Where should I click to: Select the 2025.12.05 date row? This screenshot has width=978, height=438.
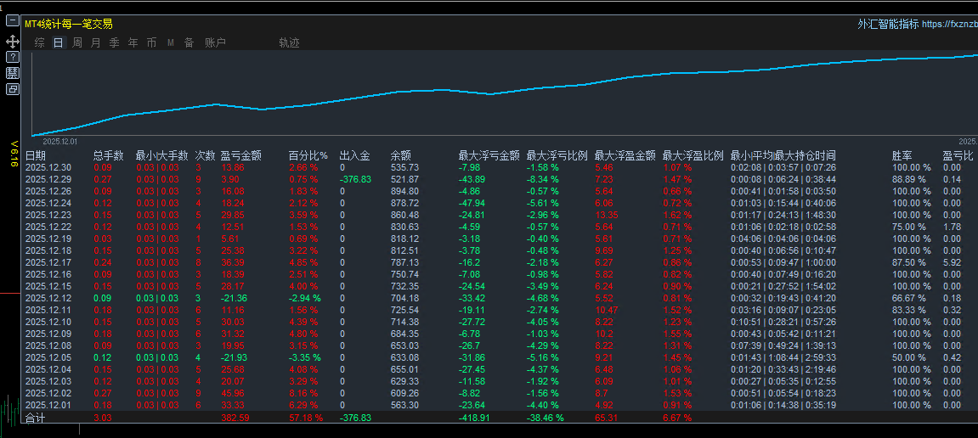click(x=48, y=357)
